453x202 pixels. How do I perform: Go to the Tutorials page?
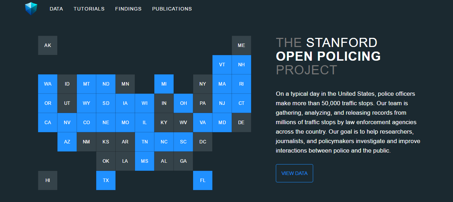[x=89, y=9]
